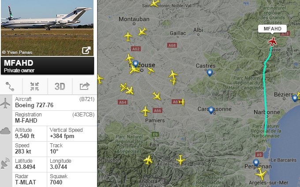Image resolution: width=300 pixels, height=187 pixels.
Task: Click the yellow plane near Pamiers
Action: (x=145, y=111)
